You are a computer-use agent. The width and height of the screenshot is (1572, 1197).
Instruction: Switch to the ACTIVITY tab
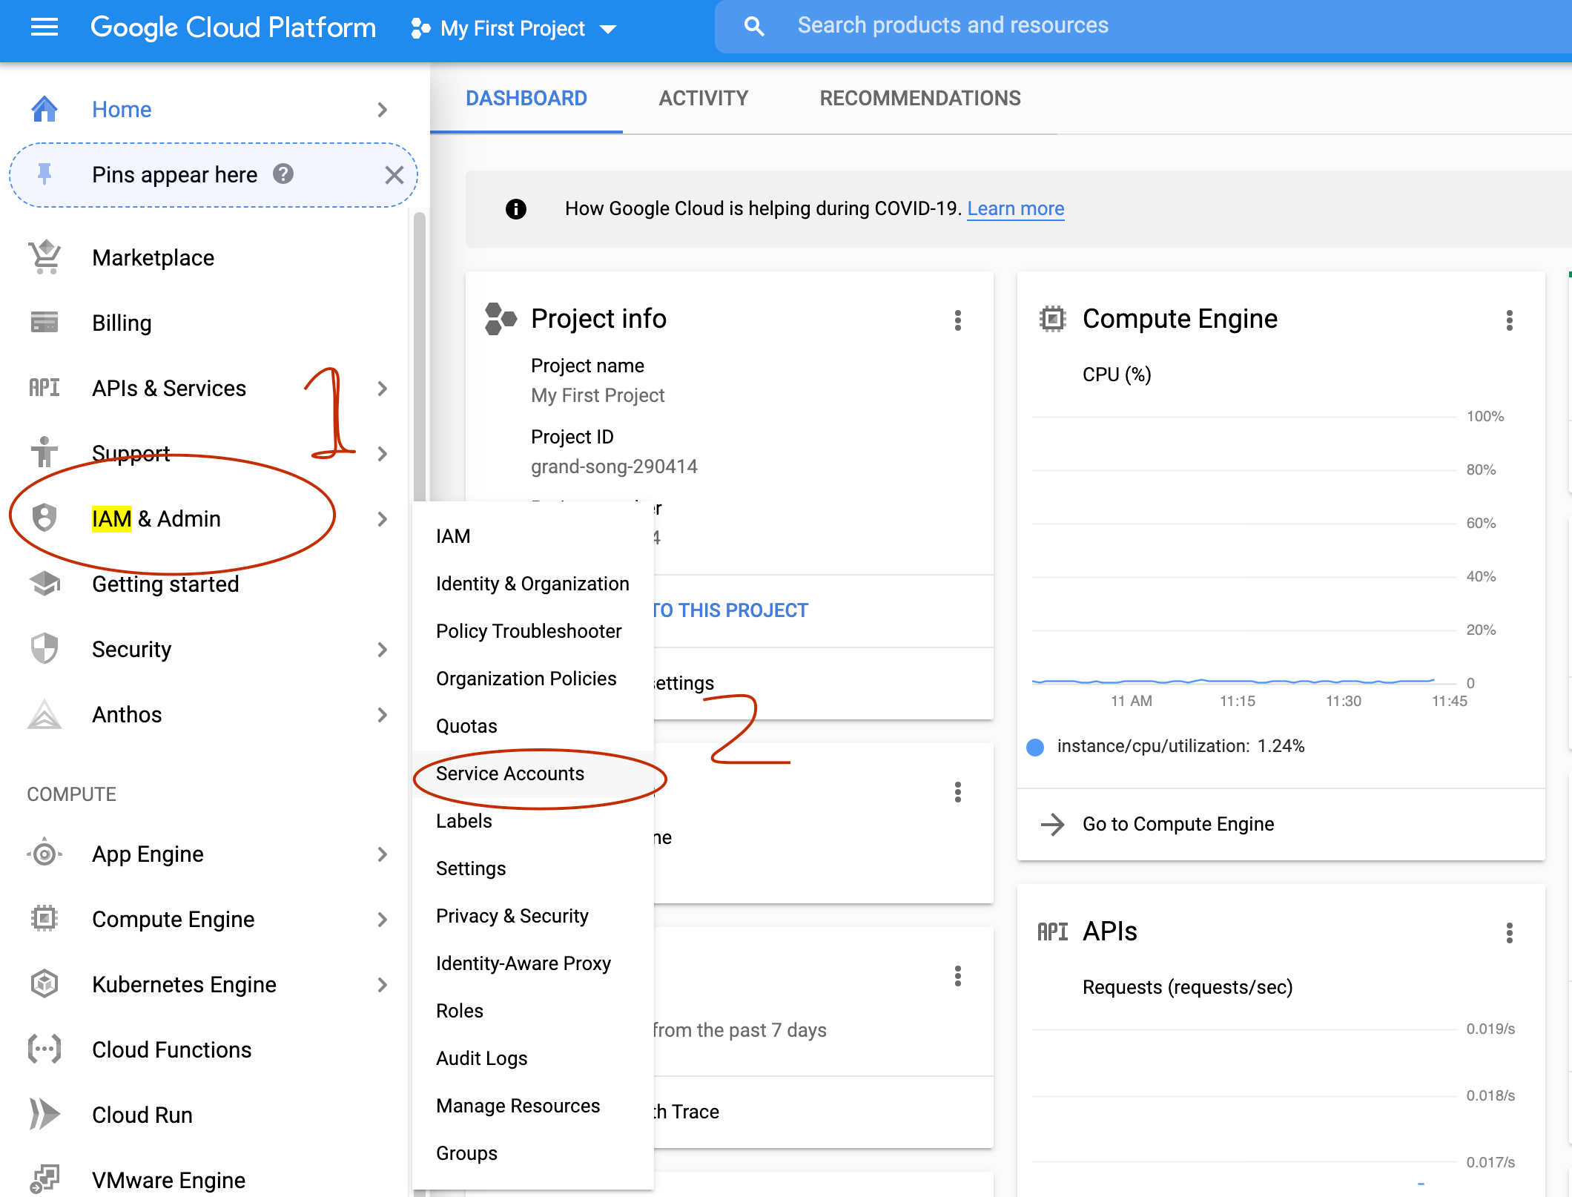coord(703,99)
